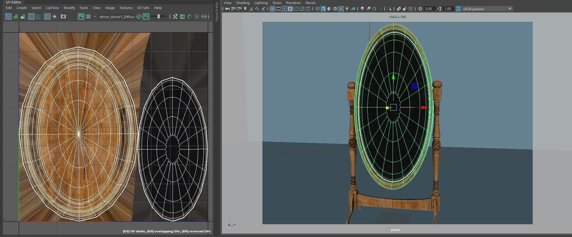
Task: Toggle field chart icon
Action: click(x=296, y=9)
